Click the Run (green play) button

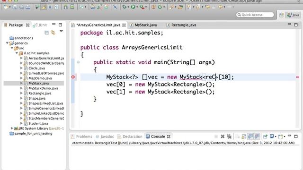[x=133, y=7]
